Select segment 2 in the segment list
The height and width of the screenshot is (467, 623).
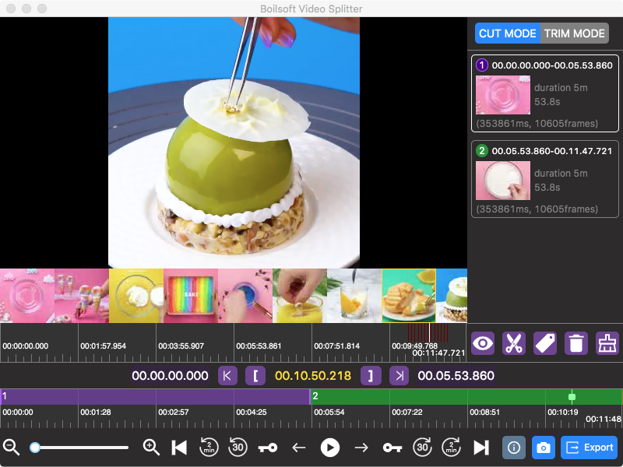coord(545,179)
